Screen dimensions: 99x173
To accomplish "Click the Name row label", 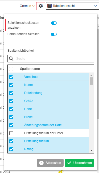I will 28,85.
